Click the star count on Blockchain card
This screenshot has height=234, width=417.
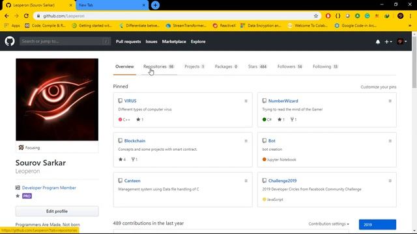[x=122, y=159]
